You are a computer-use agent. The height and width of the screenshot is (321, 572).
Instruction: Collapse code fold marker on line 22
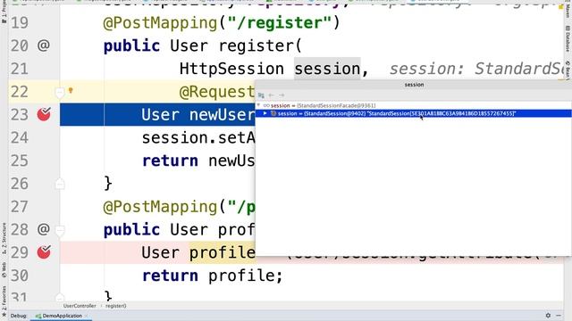click(x=60, y=93)
